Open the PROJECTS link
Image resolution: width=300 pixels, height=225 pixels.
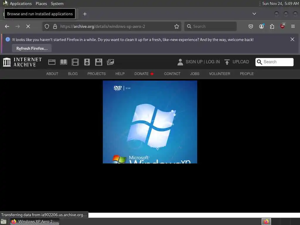point(96,74)
